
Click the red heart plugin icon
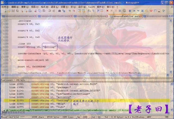point(151,11)
